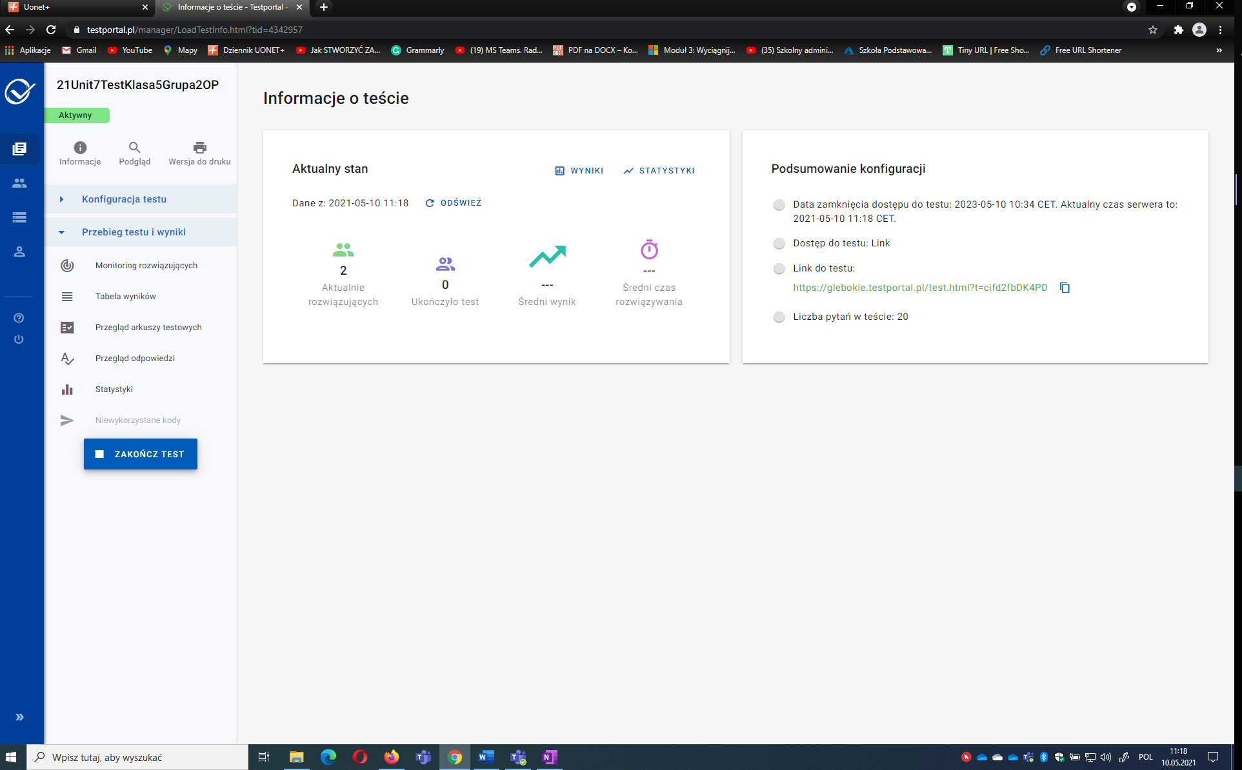Click the Wersja do druku printer icon
Viewport: 1242px width, 770px height.
point(199,148)
